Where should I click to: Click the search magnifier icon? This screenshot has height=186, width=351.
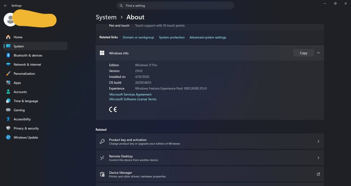pos(121,6)
